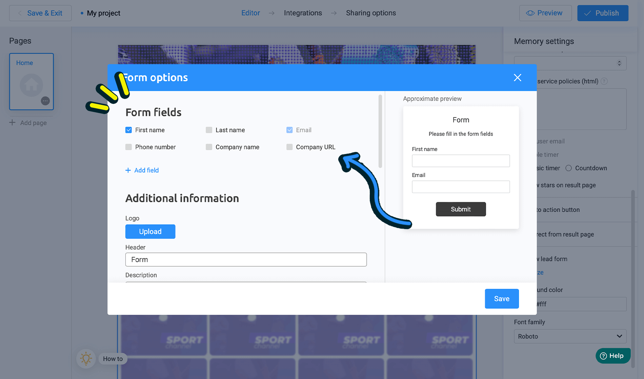The image size is (644, 379).
Task: Click the Upload logo button
Action: coord(150,231)
